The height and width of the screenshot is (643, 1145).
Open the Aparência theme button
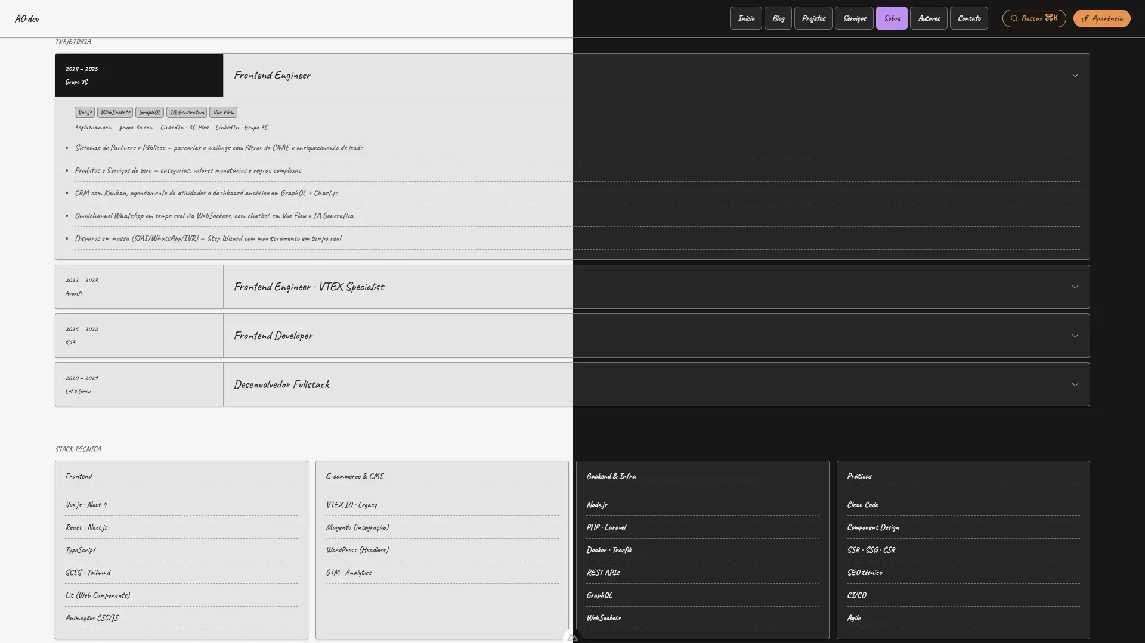click(1102, 18)
